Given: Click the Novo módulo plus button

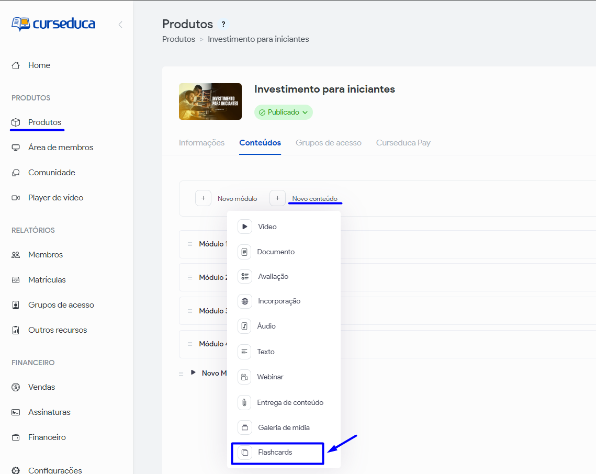Looking at the screenshot, I should 203,198.
